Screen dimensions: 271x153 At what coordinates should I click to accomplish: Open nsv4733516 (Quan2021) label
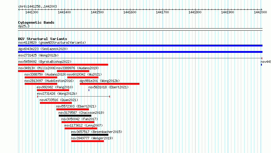click(59, 100)
